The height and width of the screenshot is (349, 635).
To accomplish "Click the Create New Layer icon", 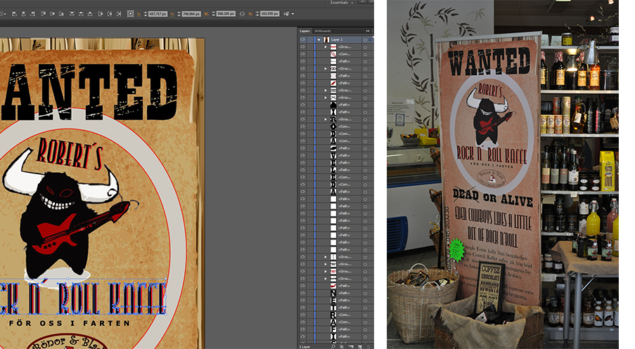I will [x=359, y=347].
